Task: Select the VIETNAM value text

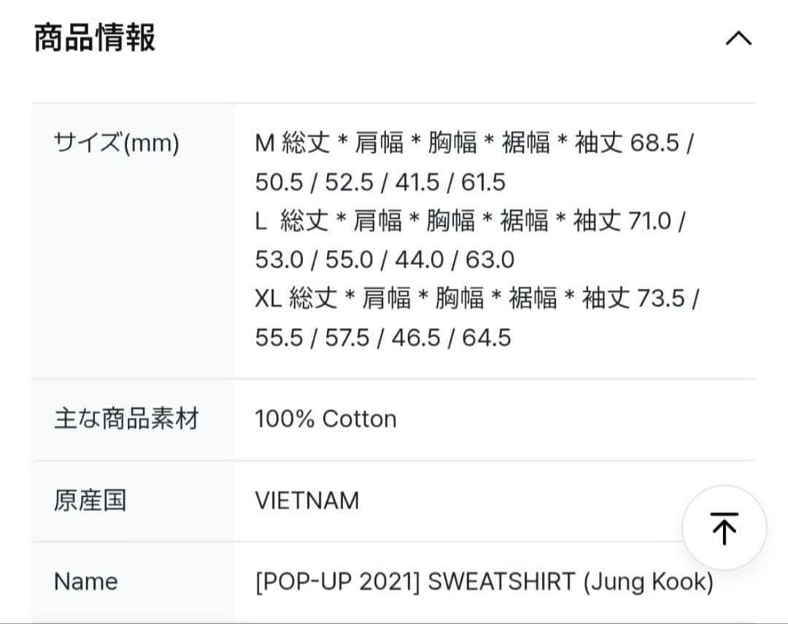Action: tap(307, 501)
